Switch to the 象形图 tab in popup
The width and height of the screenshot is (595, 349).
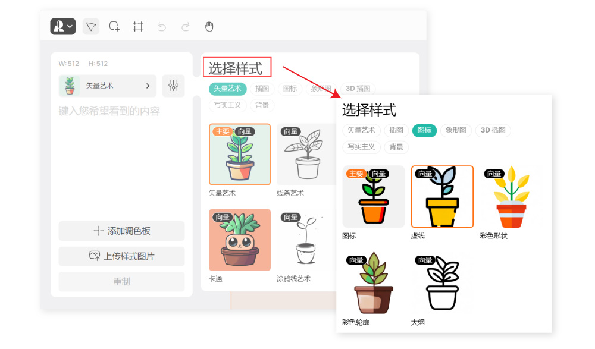456,130
